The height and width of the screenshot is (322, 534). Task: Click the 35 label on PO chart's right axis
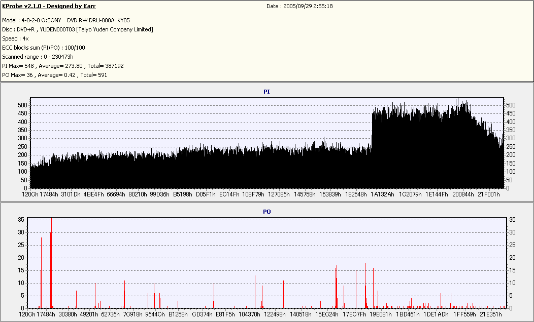[512, 220]
